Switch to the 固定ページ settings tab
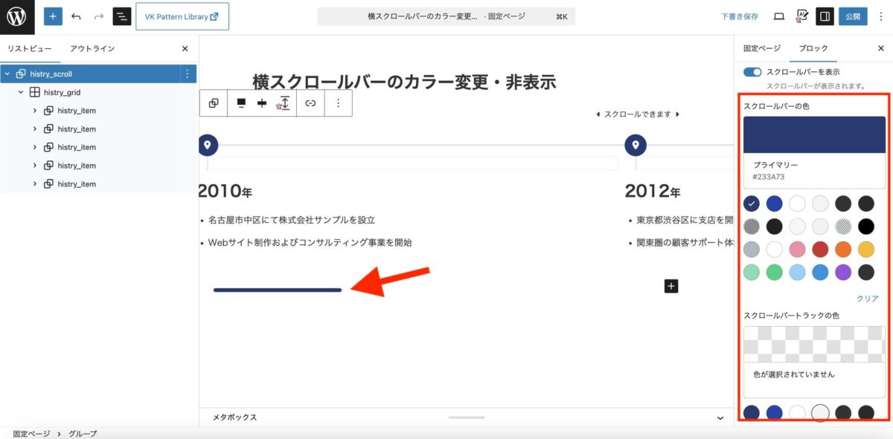The width and height of the screenshot is (893, 439). coord(762,48)
